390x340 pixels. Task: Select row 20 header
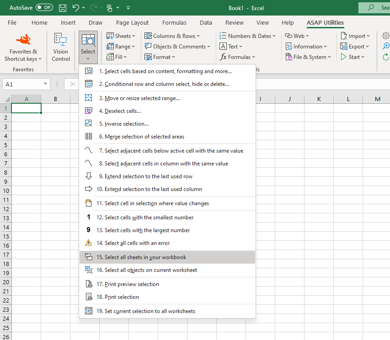point(5,282)
